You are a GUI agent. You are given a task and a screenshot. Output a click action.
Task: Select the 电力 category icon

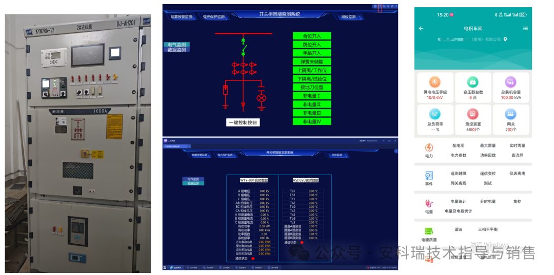[x=429, y=147]
